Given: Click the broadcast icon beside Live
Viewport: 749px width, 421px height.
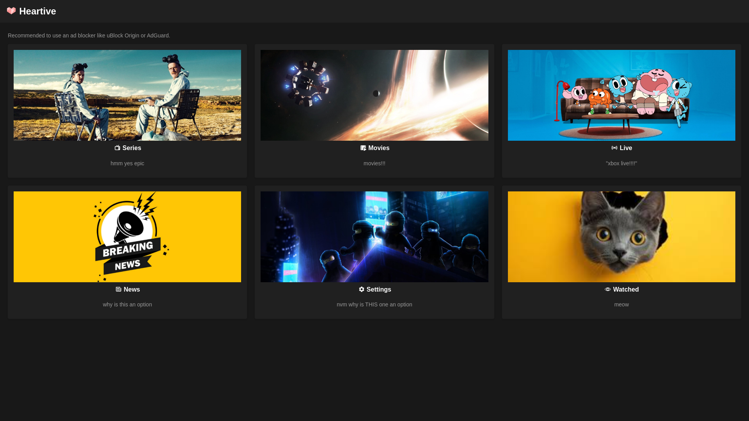Looking at the screenshot, I should pyautogui.click(x=614, y=148).
